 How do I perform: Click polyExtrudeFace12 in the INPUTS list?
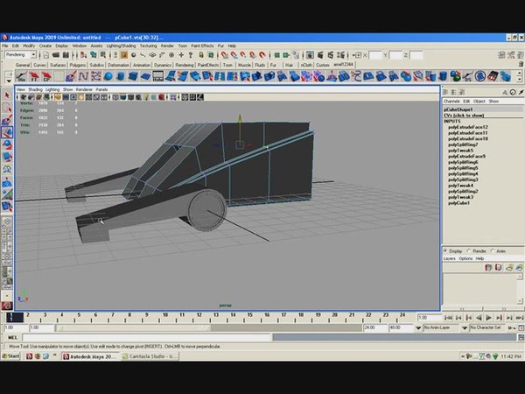click(468, 127)
